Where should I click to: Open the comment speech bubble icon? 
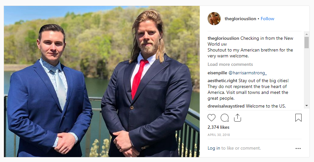[225, 118]
